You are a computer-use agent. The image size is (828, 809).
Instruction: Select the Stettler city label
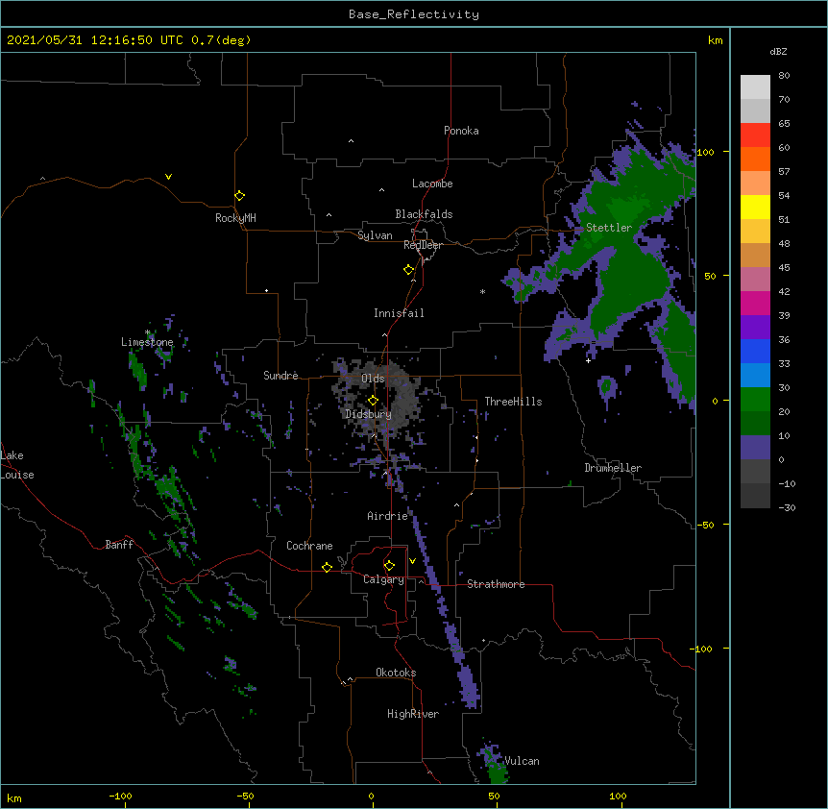609,228
